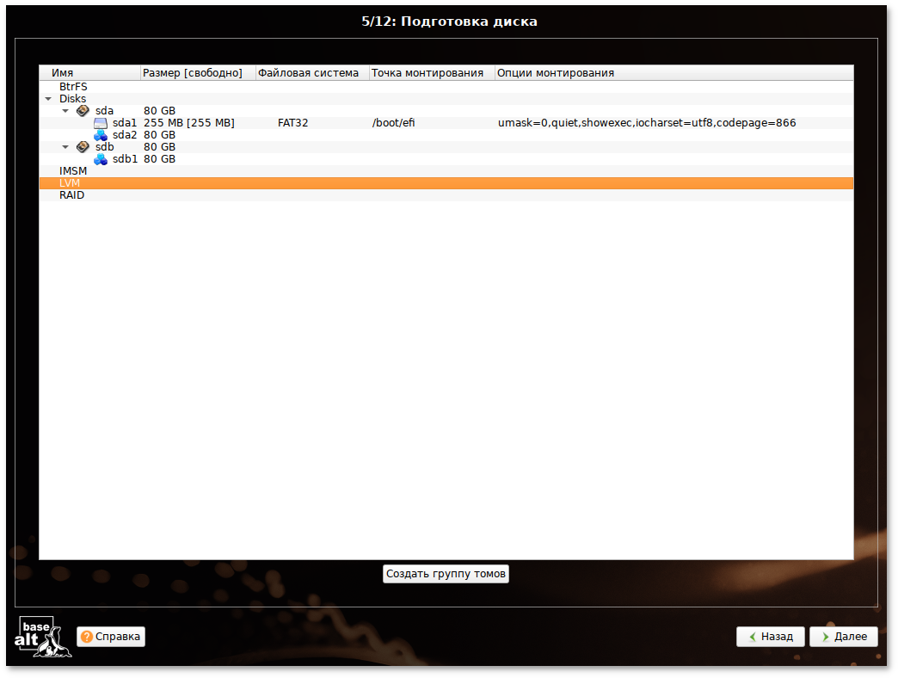The height and width of the screenshot is (678, 898).
Task: Select the BtrFS tree item
Action: click(x=73, y=87)
